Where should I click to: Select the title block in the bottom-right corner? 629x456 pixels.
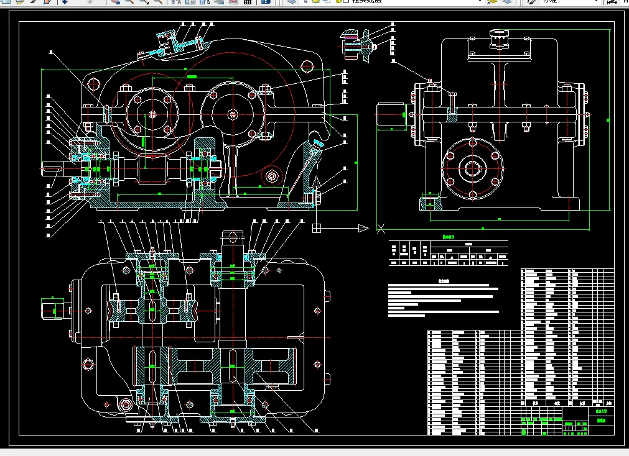[568, 421]
